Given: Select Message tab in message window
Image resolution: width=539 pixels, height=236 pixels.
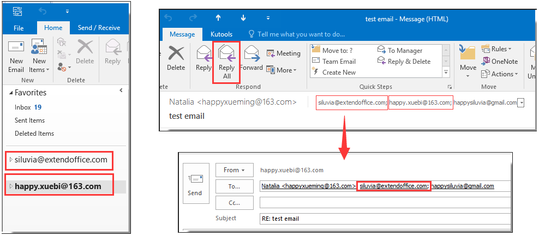Looking at the screenshot, I should point(182,34).
